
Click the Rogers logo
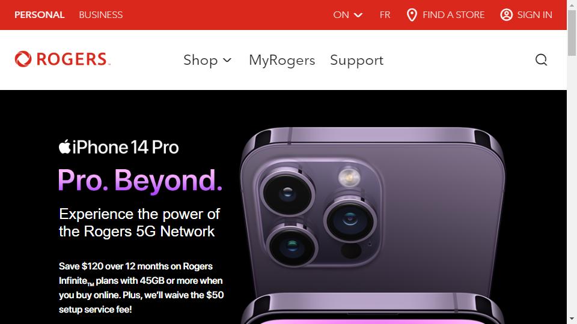coord(62,59)
